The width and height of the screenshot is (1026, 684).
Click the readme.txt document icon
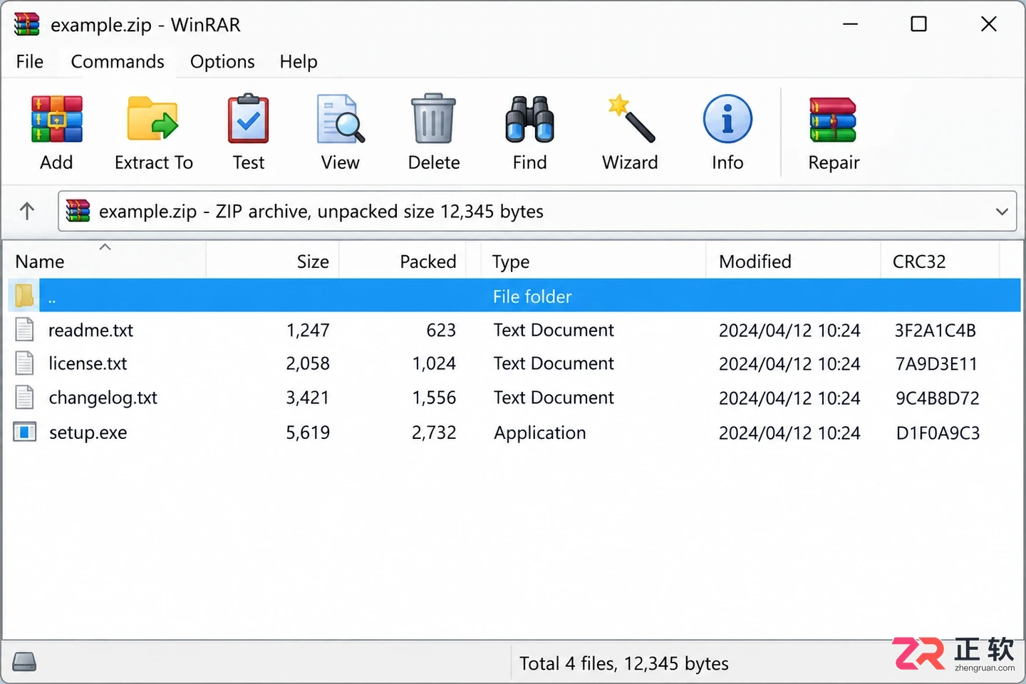[25, 329]
